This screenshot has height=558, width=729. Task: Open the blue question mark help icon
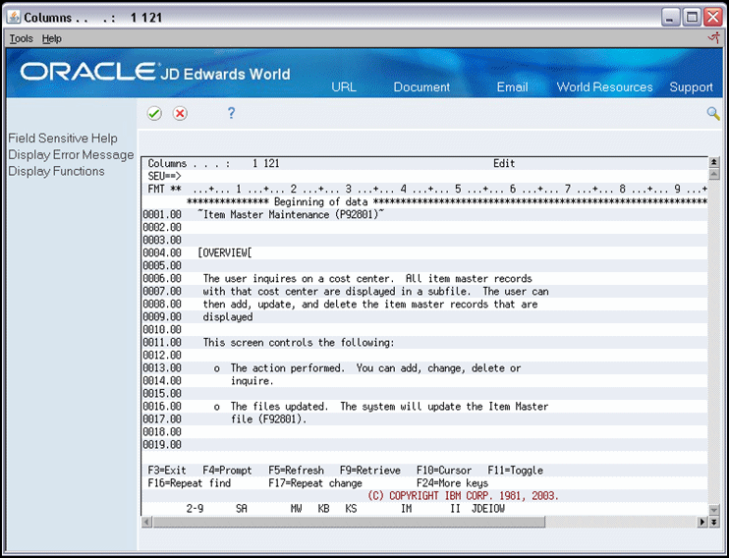231,113
